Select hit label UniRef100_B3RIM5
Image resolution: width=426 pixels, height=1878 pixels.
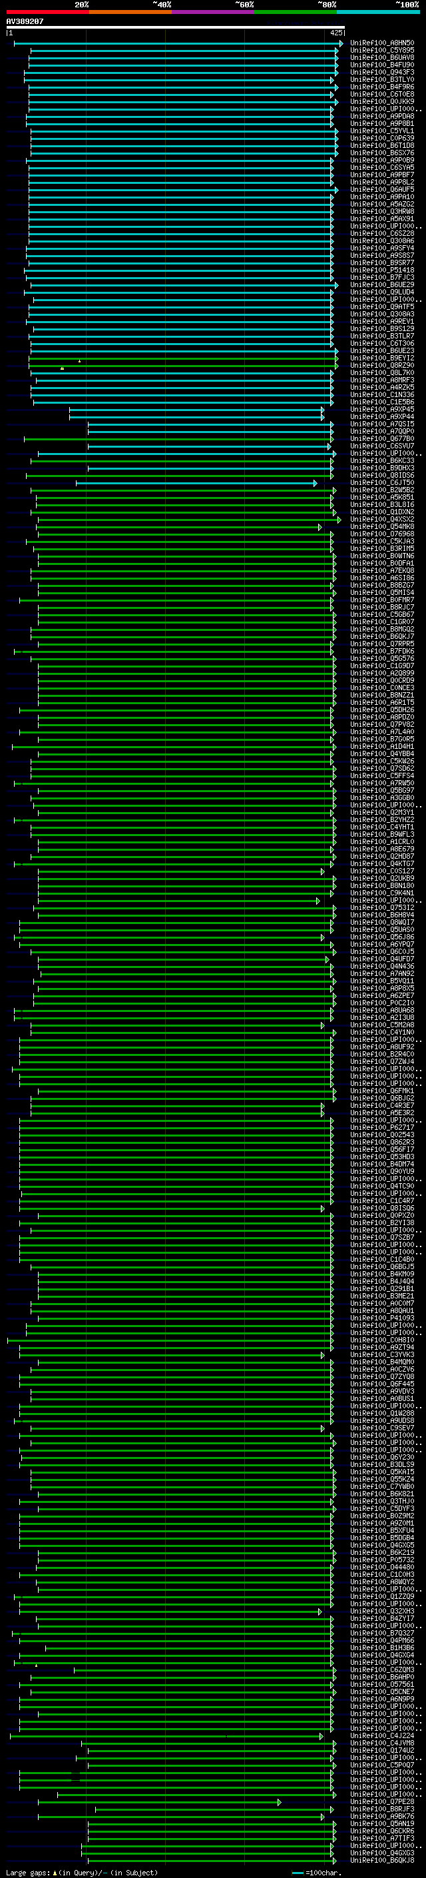pos(381,549)
